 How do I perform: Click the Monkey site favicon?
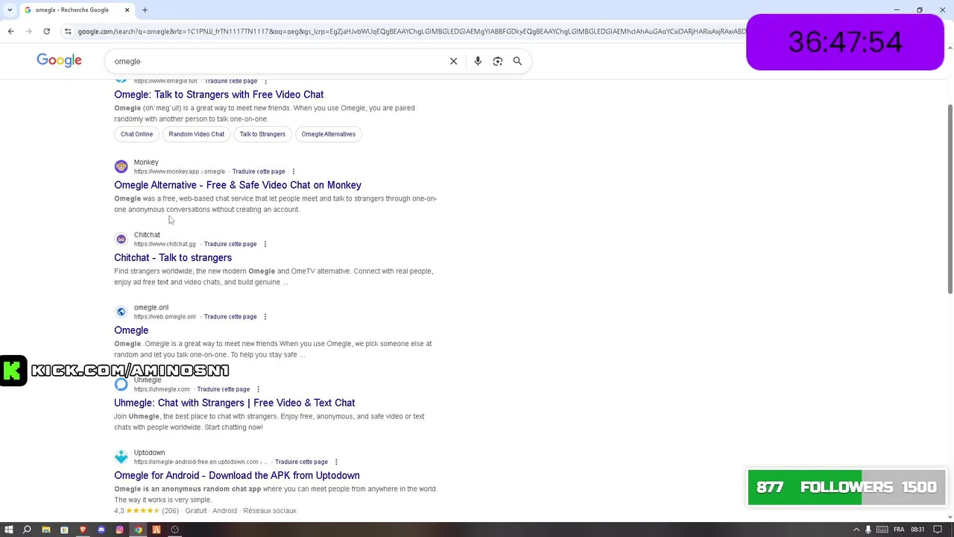pos(121,166)
